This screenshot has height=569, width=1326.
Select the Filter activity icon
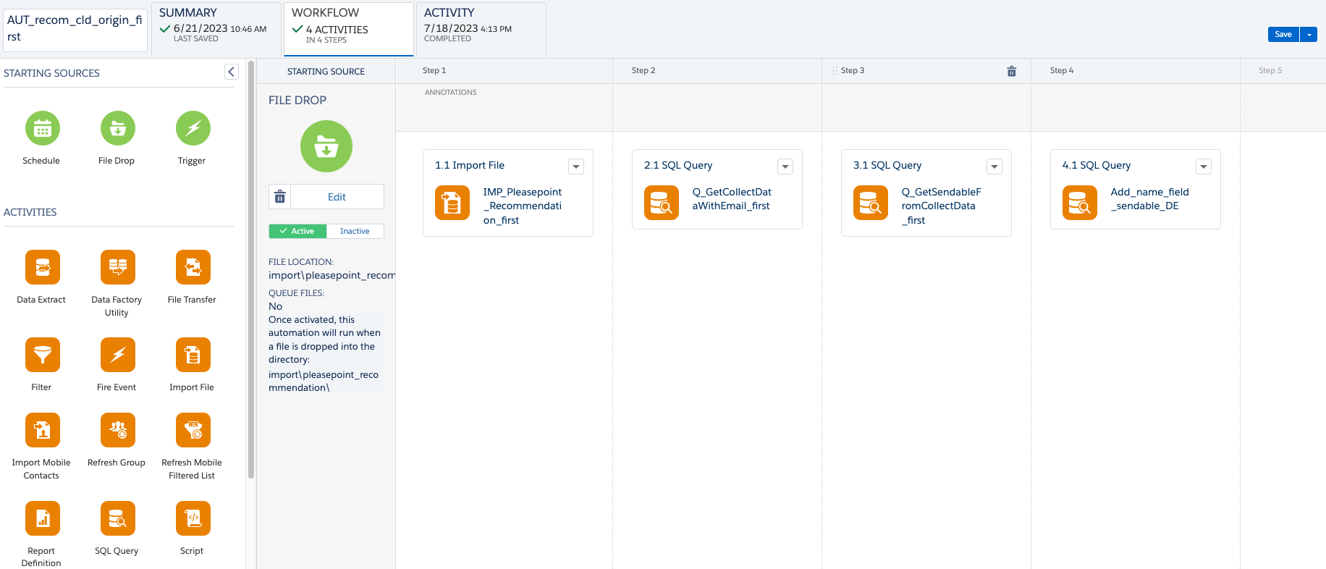coord(42,355)
